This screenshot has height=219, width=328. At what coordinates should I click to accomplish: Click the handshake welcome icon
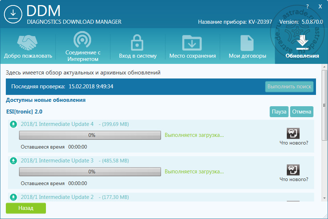(x=27, y=43)
